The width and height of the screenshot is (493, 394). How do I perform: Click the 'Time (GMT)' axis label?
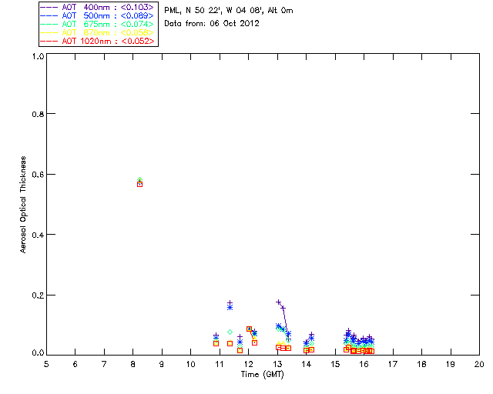(263, 375)
